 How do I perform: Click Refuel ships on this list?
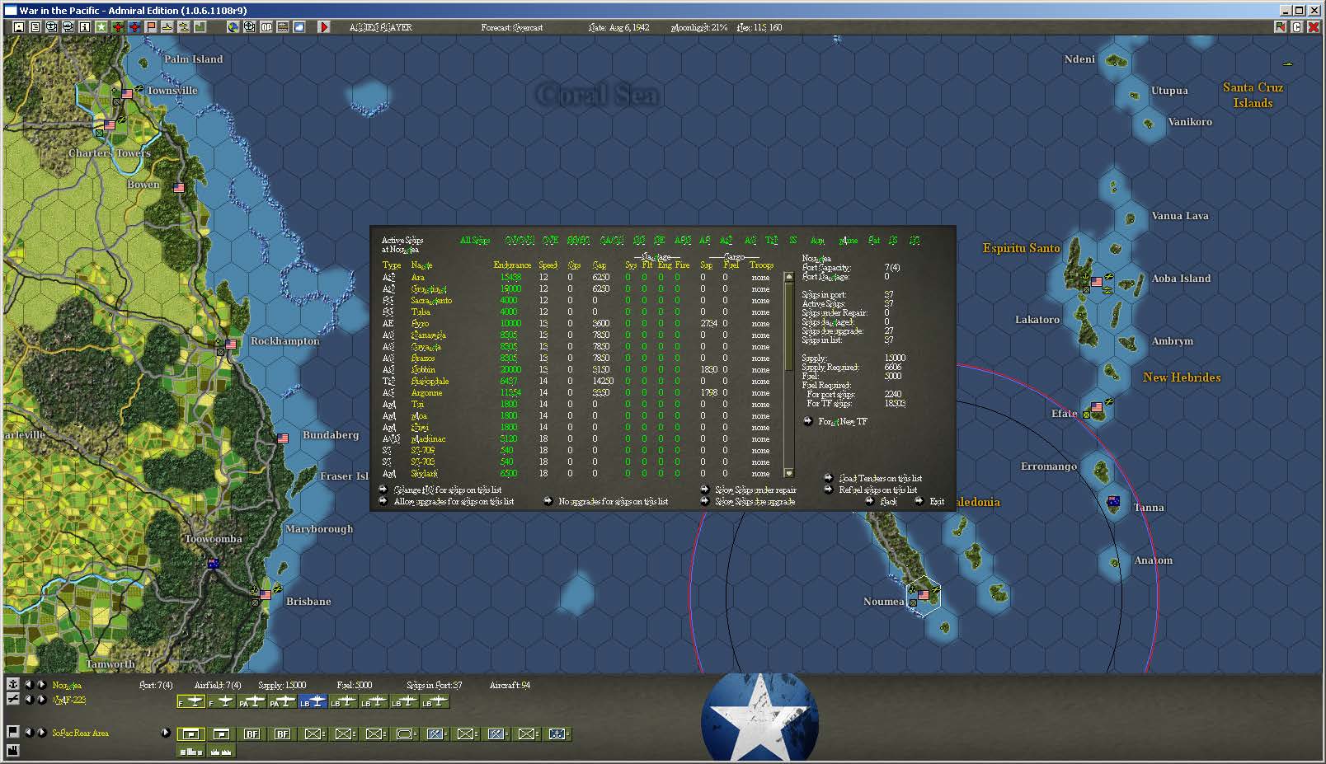871,490
